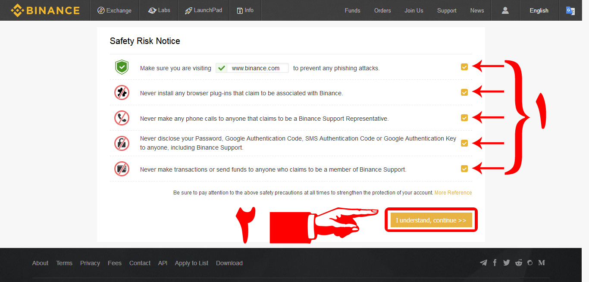
Task: Click the green shield verification icon
Action: [x=122, y=67]
